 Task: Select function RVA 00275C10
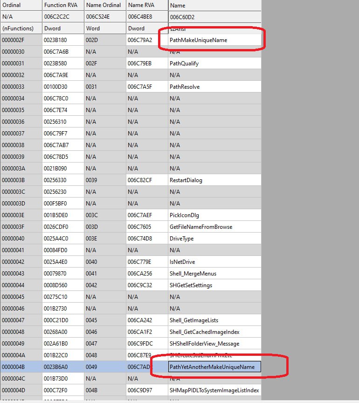[63, 297]
